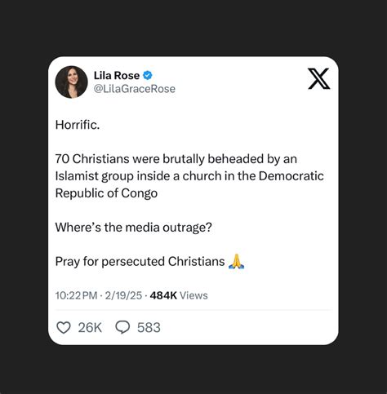Open replies via speech bubble icon
387x394 pixels.
pyautogui.click(x=123, y=327)
